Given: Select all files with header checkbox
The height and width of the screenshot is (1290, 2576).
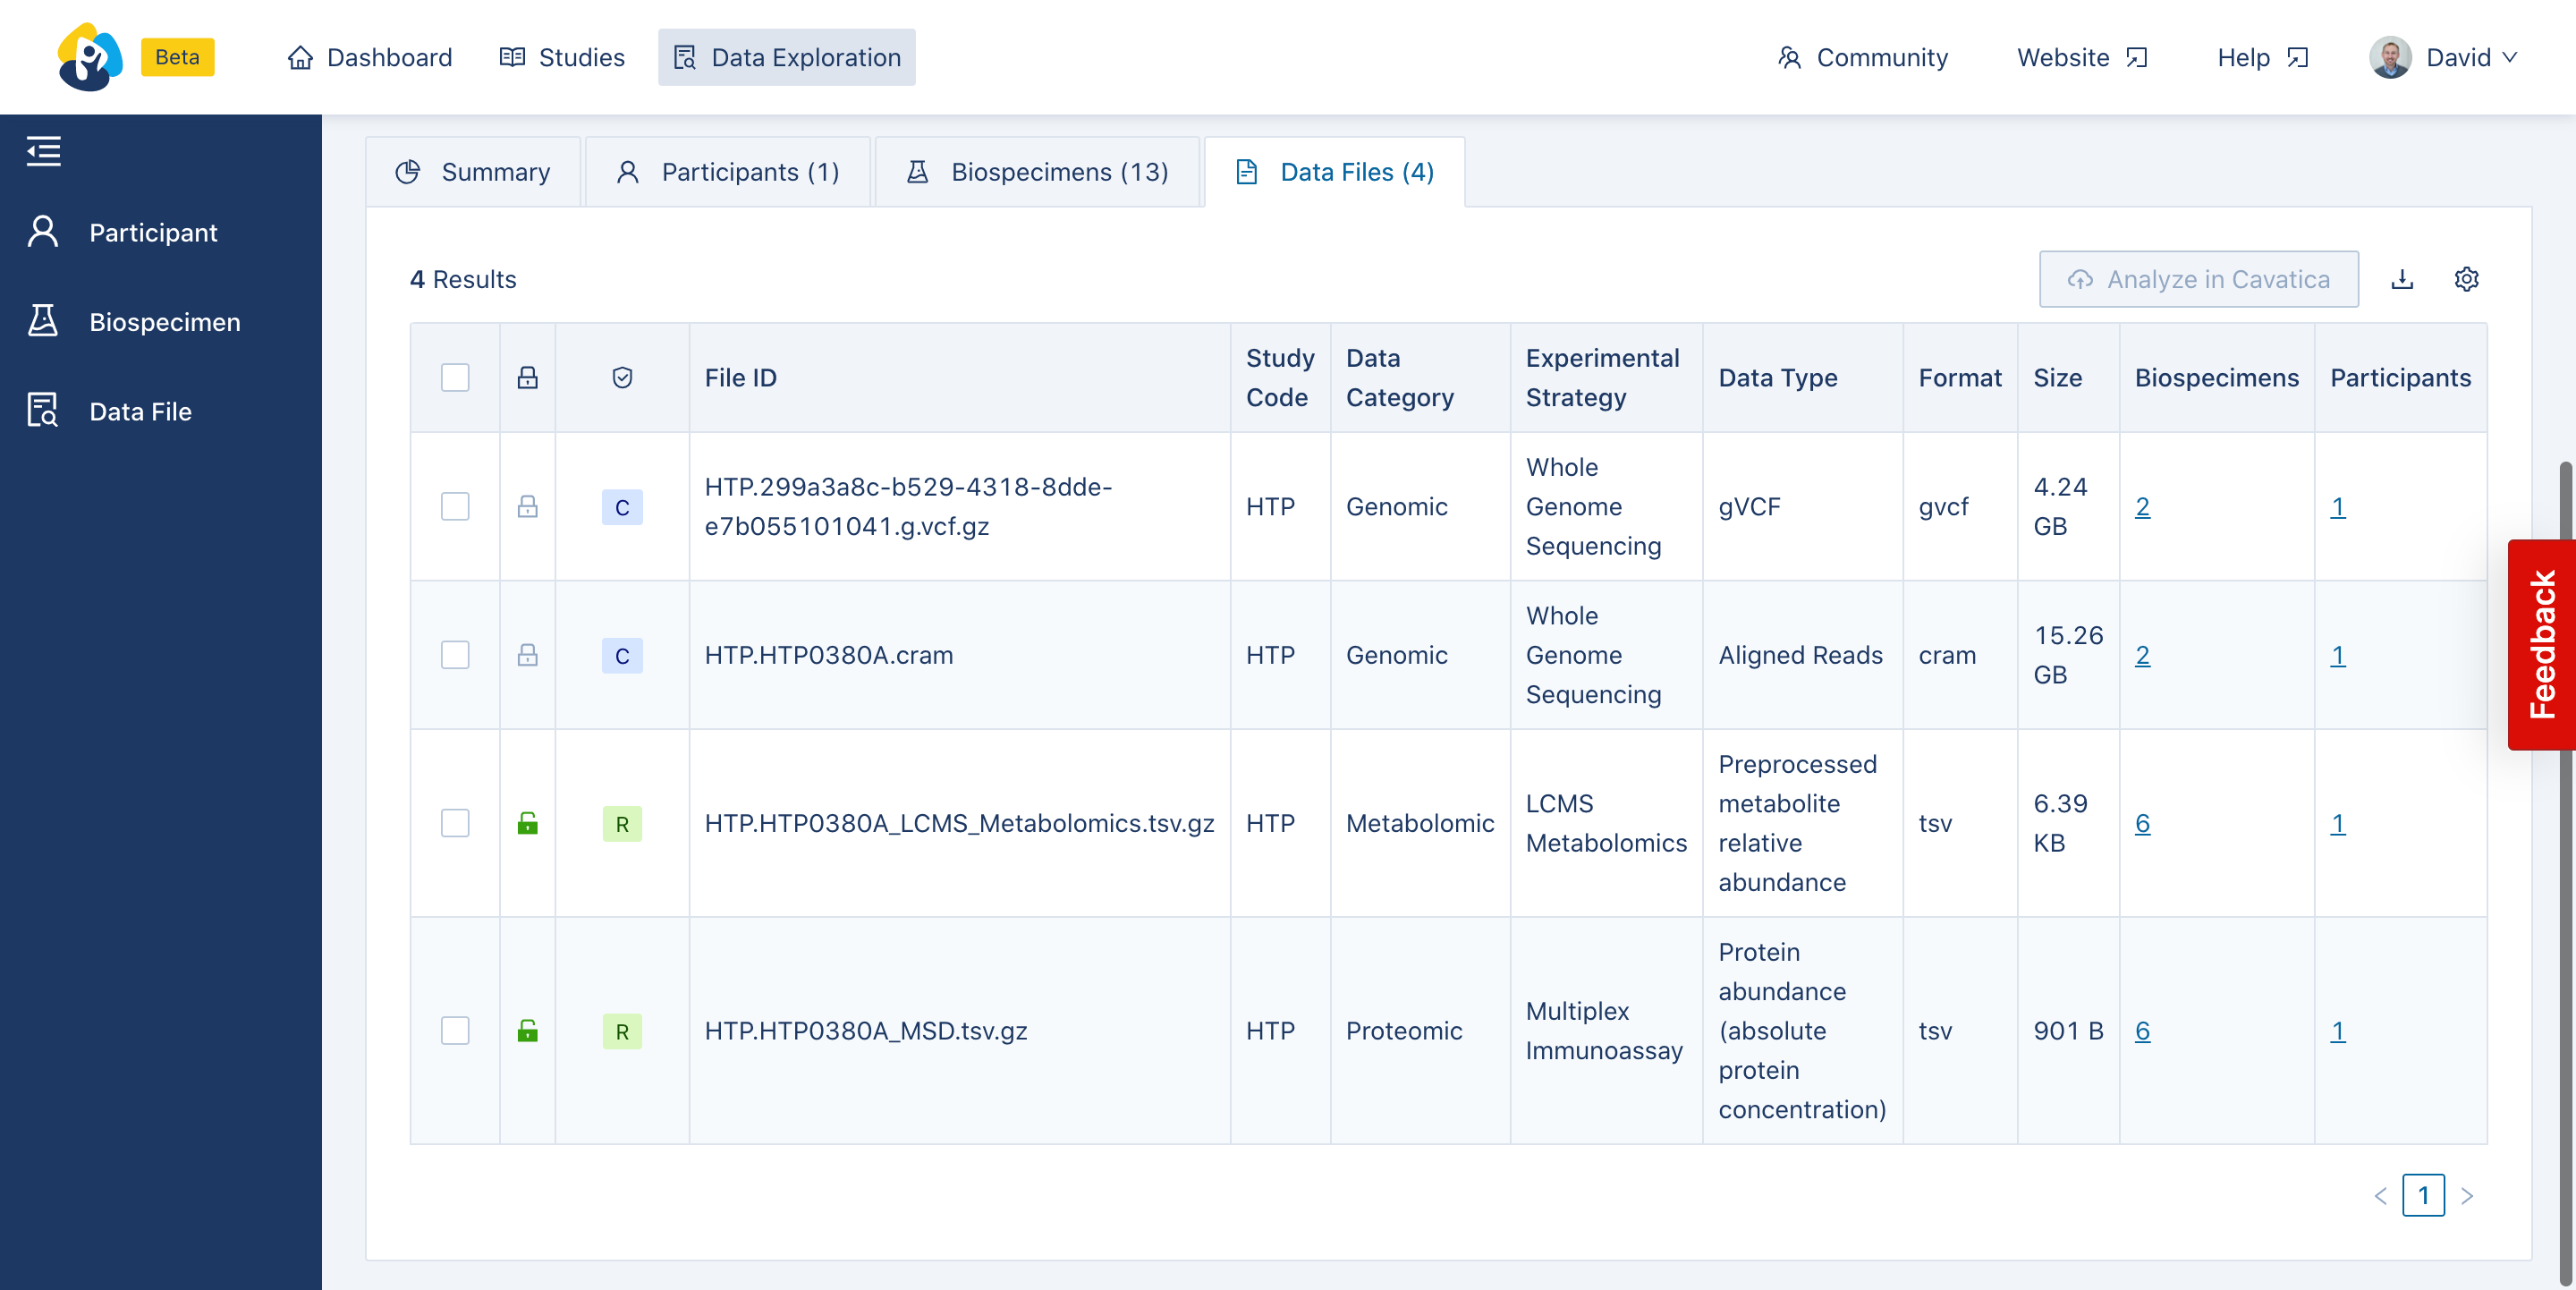Looking at the screenshot, I should pyautogui.click(x=455, y=378).
